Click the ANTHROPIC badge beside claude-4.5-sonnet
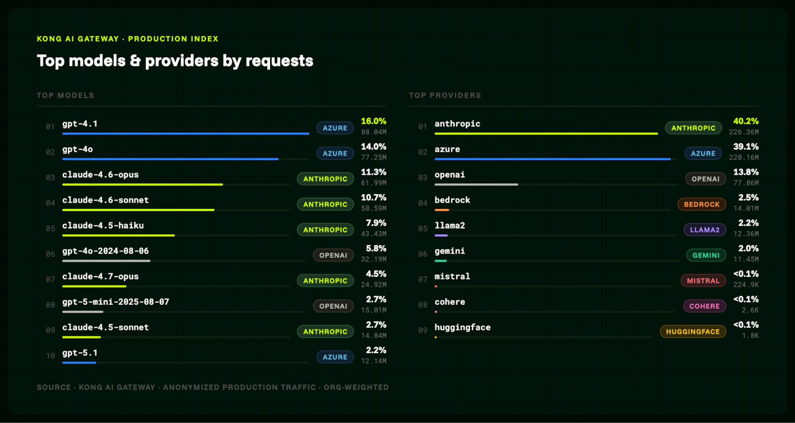This screenshot has height=423, width=795. (x=325, y=331)
